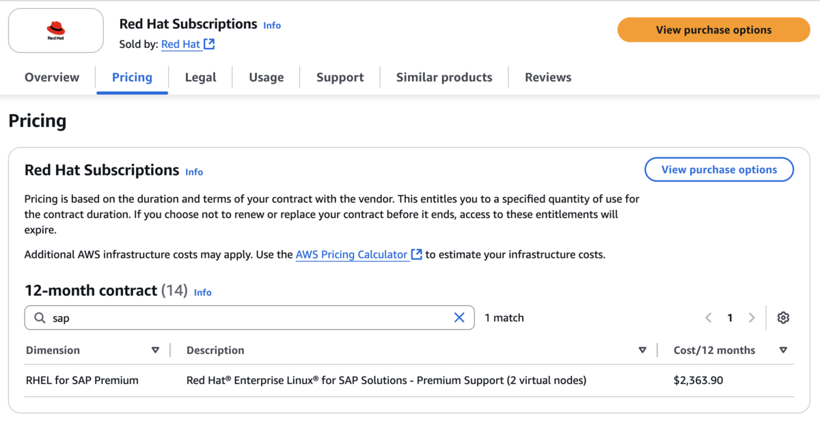Click the Red Hat logo thumbnail
820x423 pixels.
(56, 30)
